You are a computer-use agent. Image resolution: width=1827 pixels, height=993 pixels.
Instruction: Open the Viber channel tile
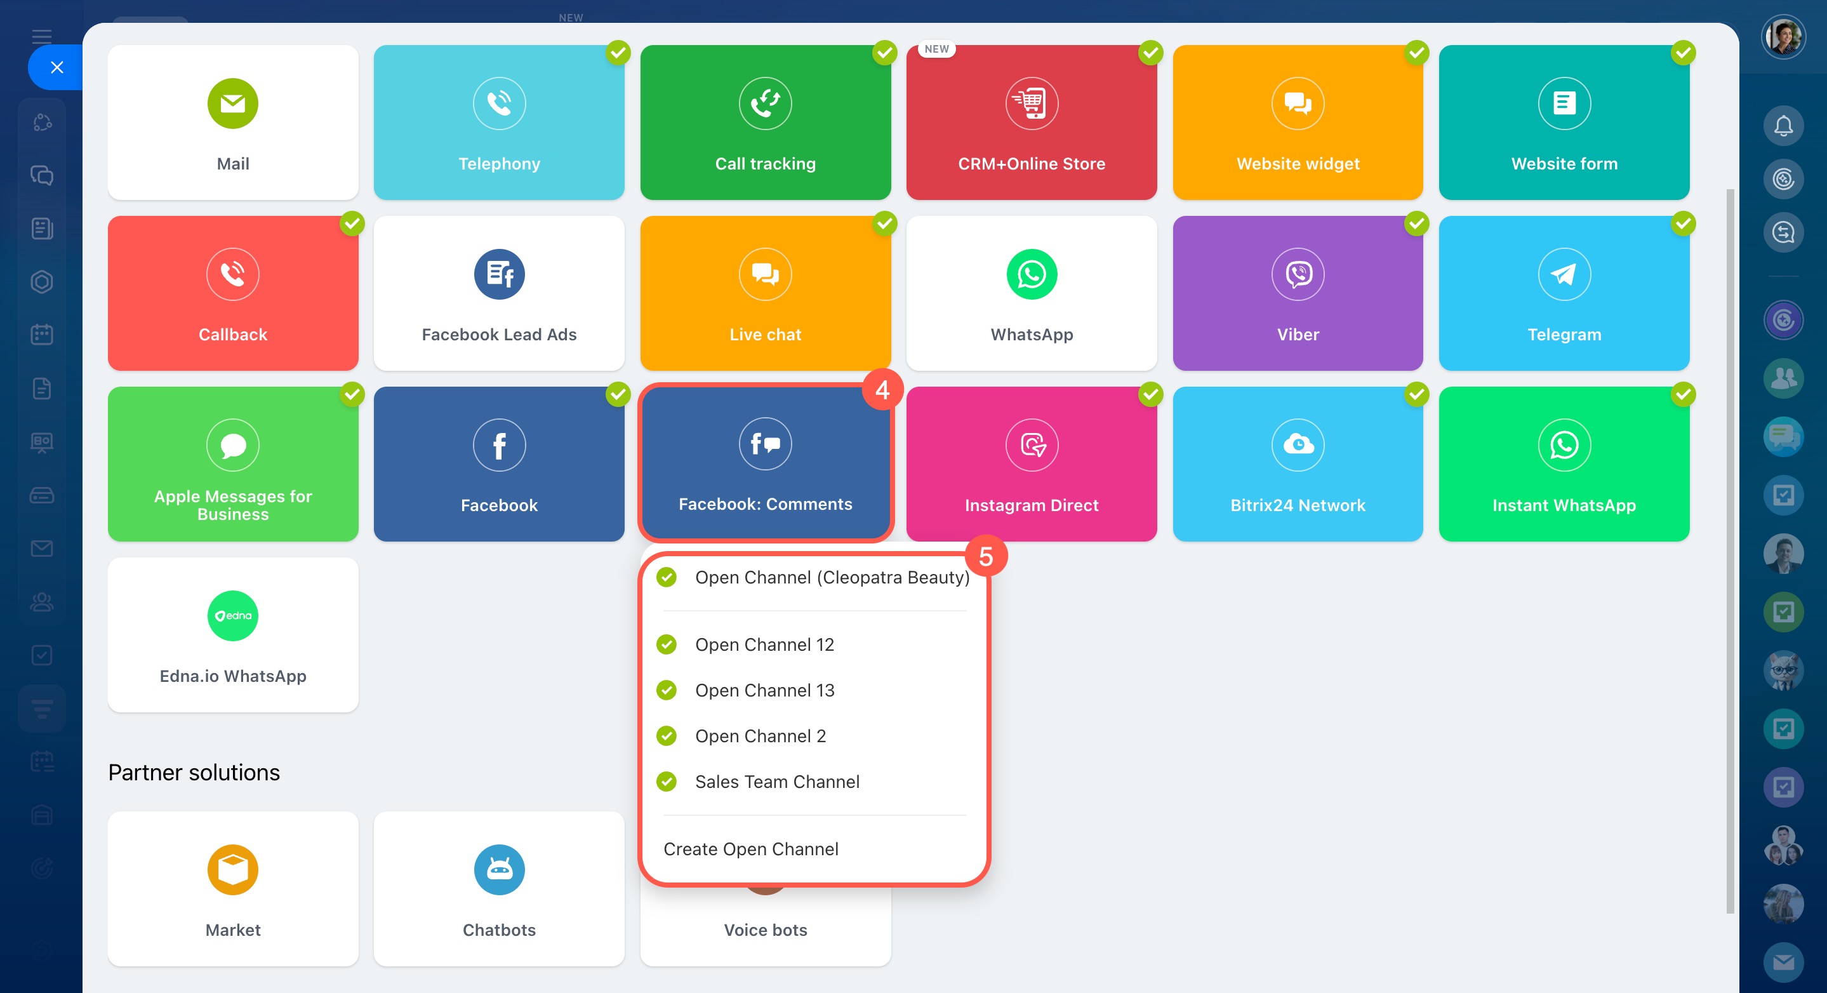[1297, 293]
